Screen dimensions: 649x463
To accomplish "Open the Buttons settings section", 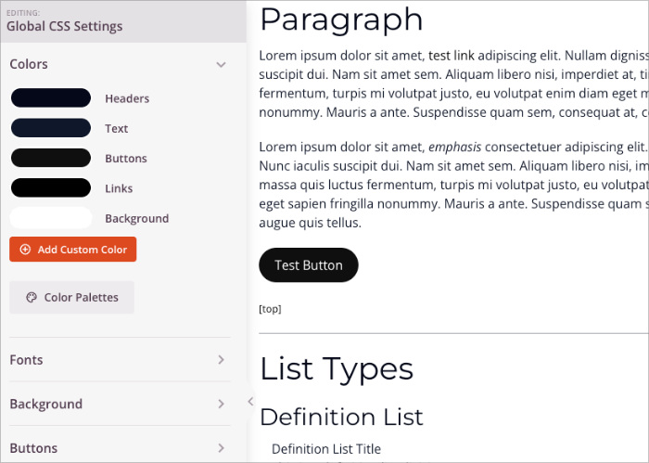I will pos(33,448).
